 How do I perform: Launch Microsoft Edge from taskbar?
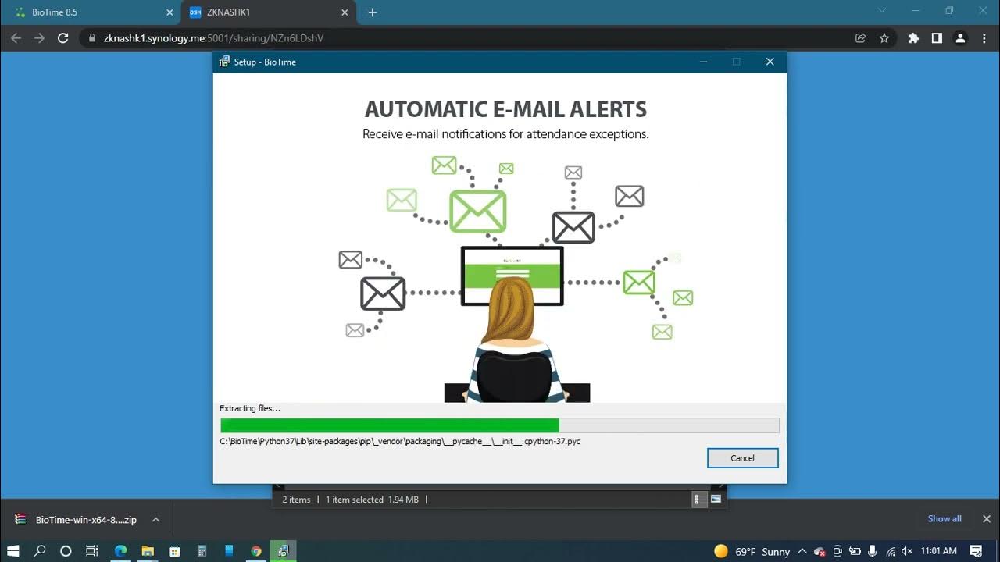[x=120, y=551]
